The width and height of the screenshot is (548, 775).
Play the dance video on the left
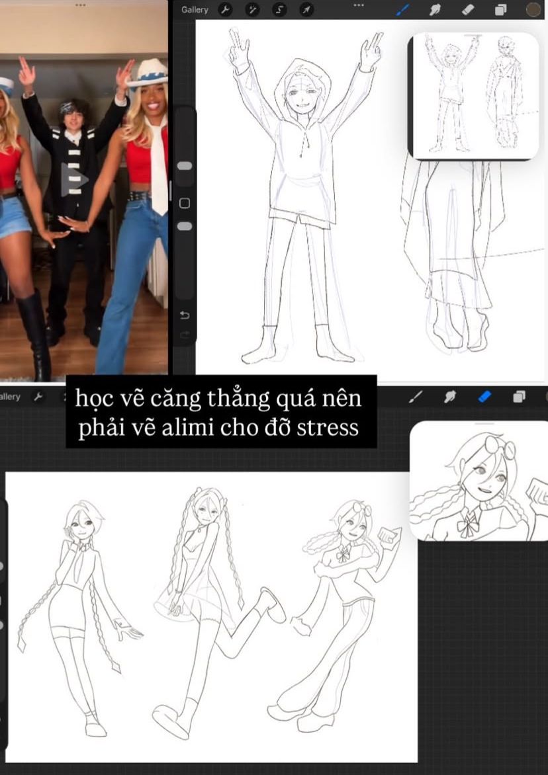(75, 180)
